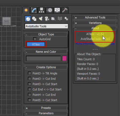Enable Cut End <-> Cut Start checkbox
This screenshot has width=120, height=116.
click(29, 89)
